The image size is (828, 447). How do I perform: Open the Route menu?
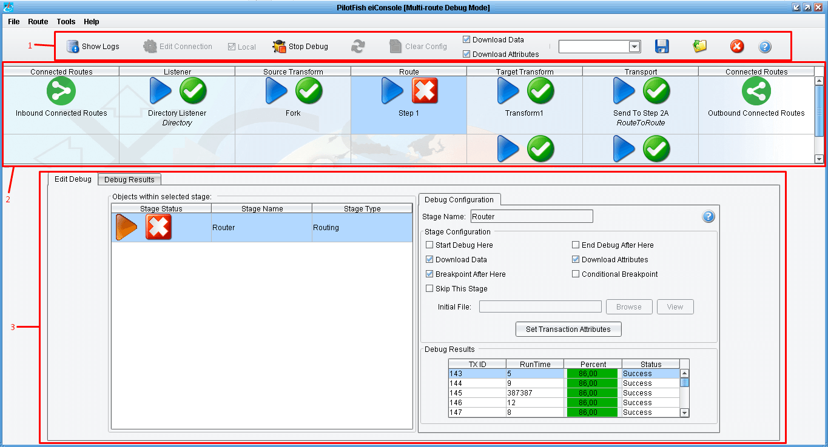coord(38,22)
